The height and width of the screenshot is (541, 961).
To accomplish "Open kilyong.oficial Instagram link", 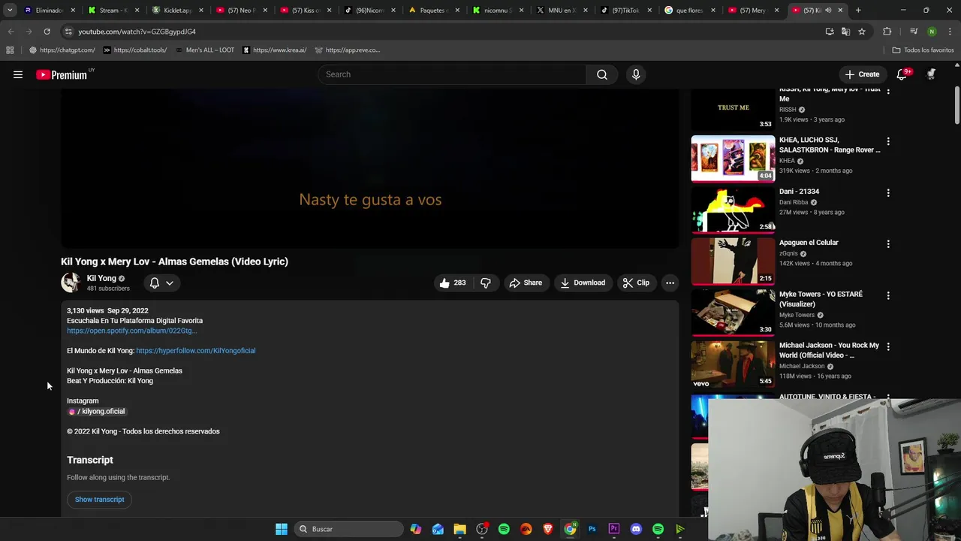I will (98, 412).
